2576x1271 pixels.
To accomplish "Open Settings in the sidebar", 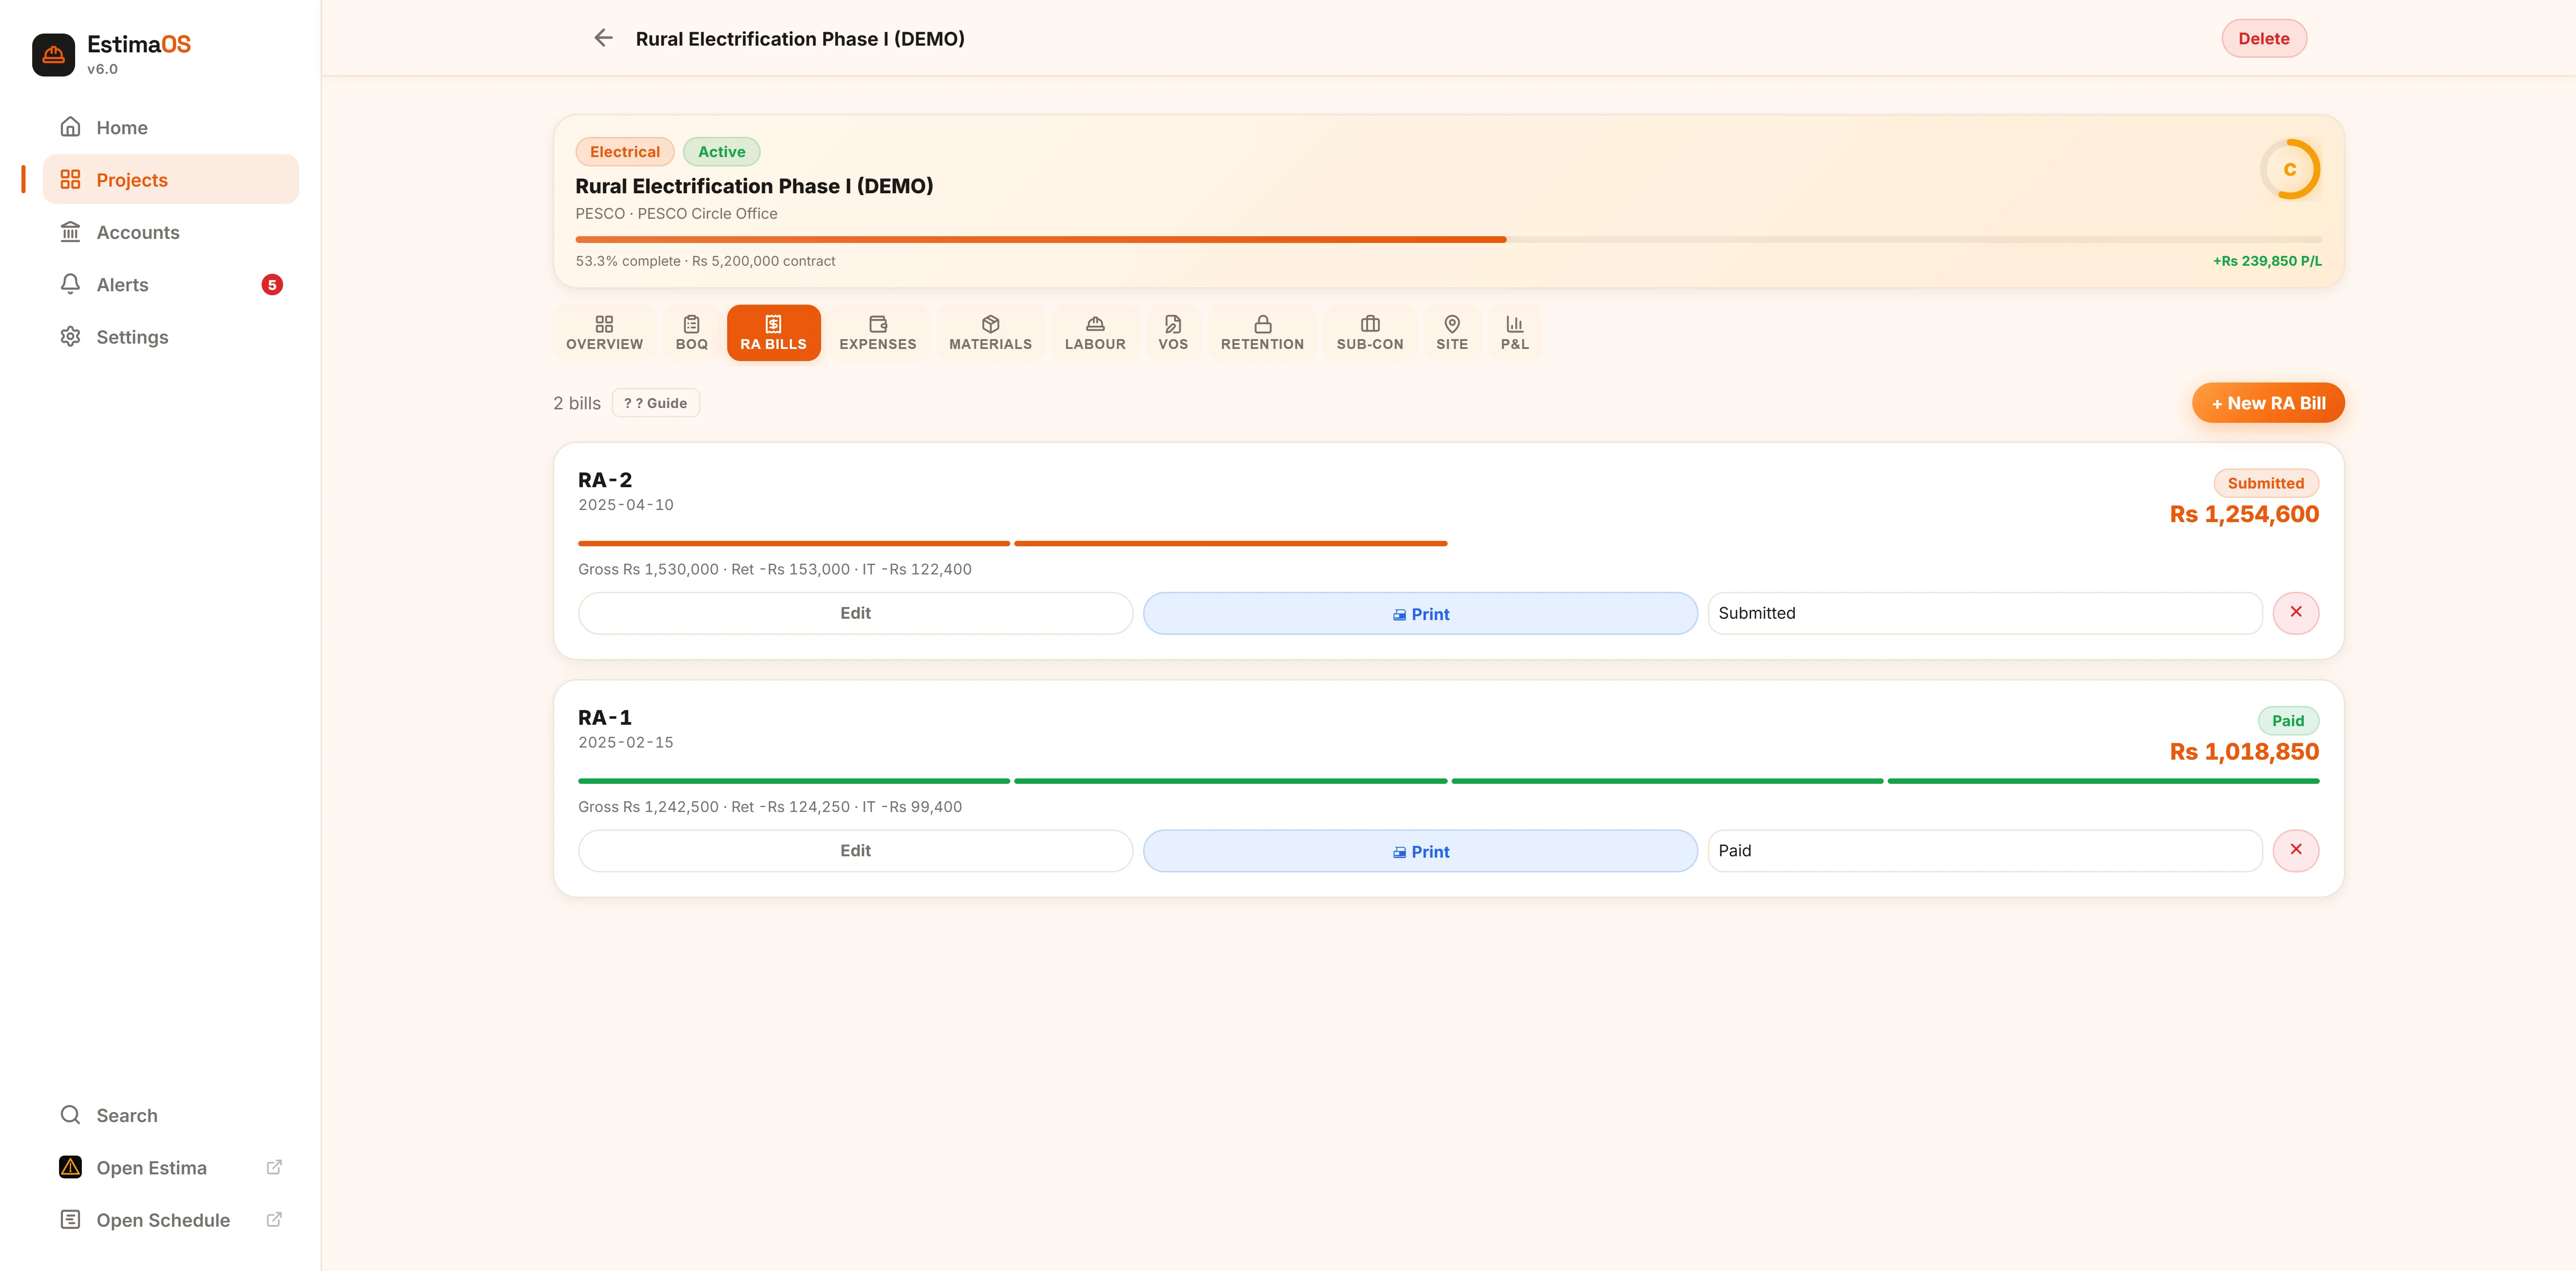I will click(x=171, y=336).
